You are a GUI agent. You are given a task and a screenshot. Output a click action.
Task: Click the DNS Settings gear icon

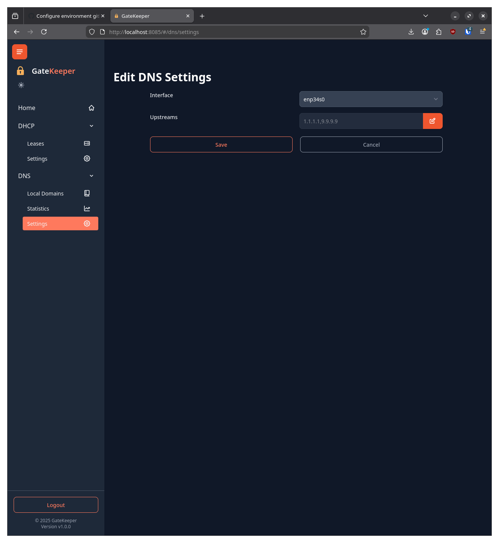[87, 223]
